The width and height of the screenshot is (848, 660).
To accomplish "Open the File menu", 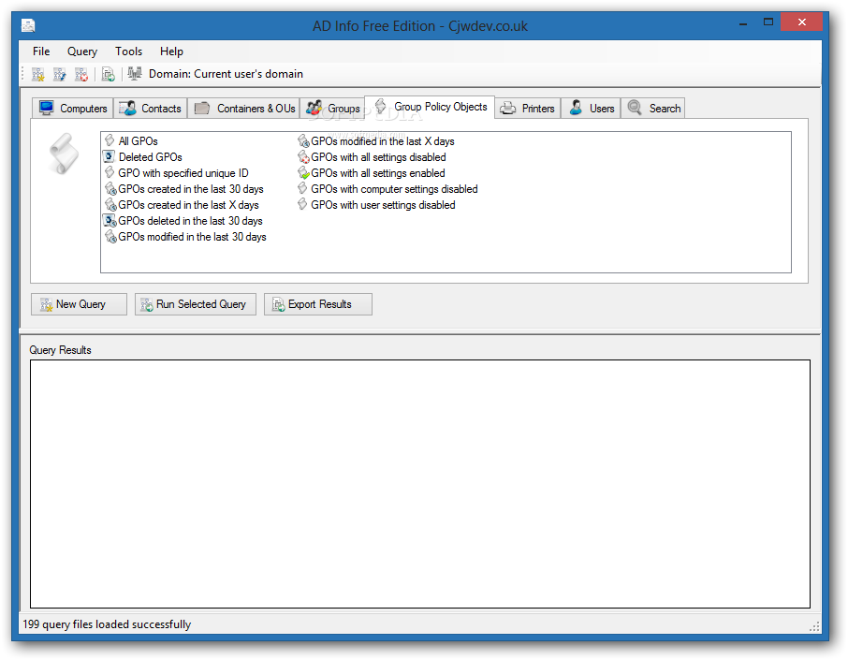I will click(x=41, y=51).
